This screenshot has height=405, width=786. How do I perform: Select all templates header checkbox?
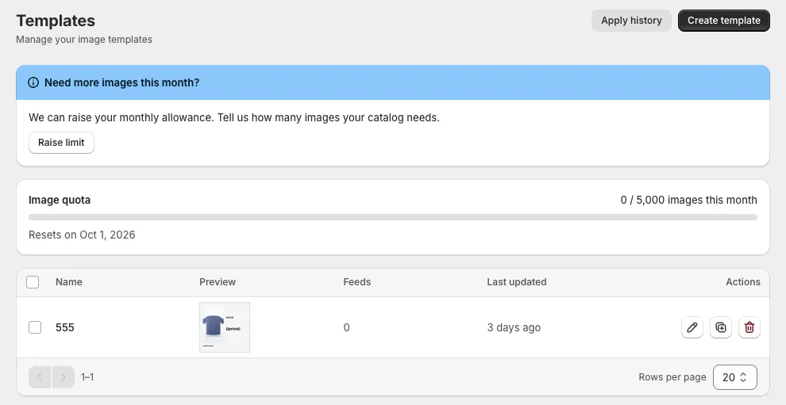tap(33, 282)
